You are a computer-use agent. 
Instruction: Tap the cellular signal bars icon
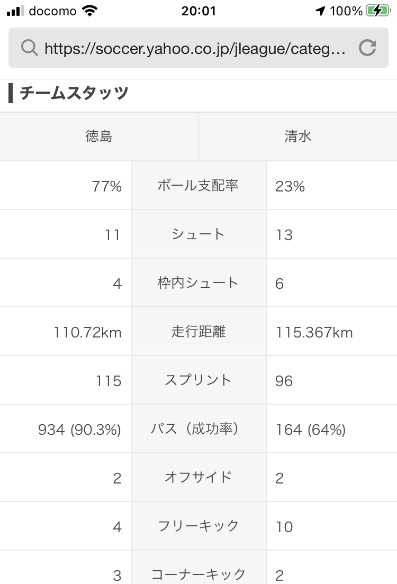(x=16, y=11)
